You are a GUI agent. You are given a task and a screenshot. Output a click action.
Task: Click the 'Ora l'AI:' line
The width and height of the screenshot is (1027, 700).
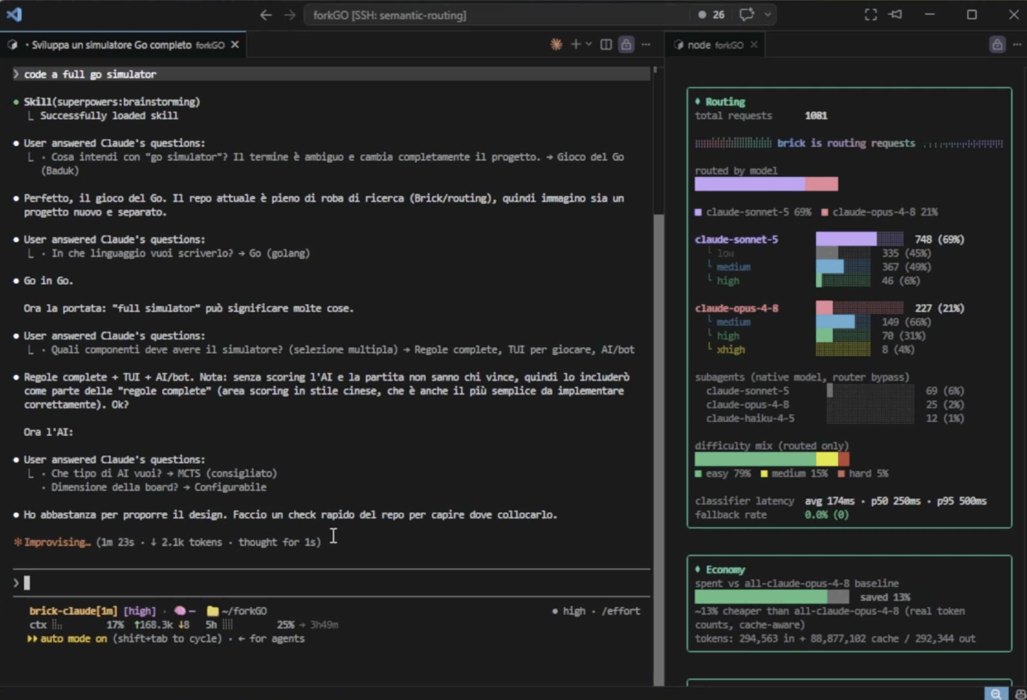[49, 432]
